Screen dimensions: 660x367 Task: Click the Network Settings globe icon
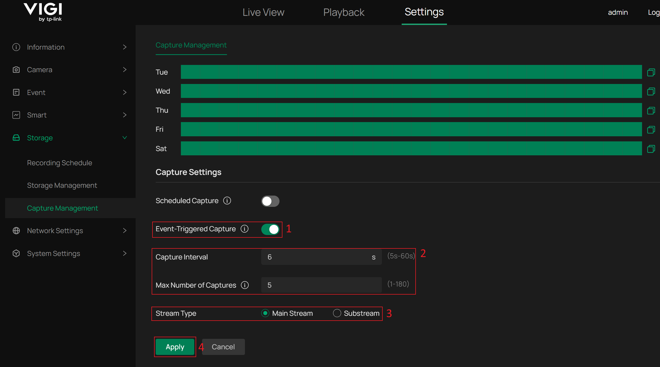point(16,230)
